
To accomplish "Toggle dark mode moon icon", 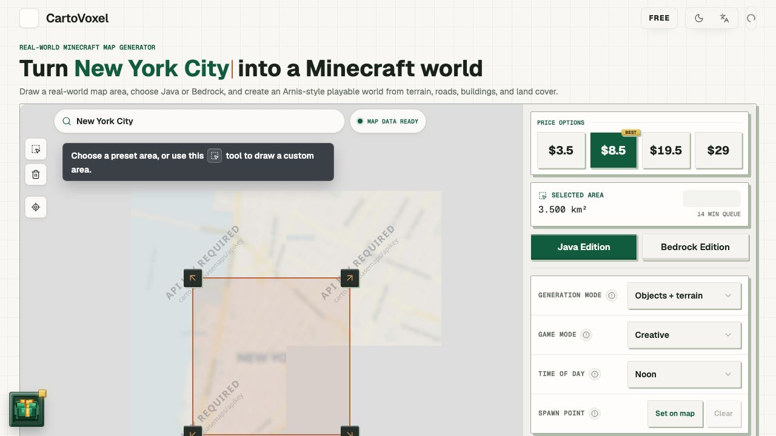I will (698, 18).
